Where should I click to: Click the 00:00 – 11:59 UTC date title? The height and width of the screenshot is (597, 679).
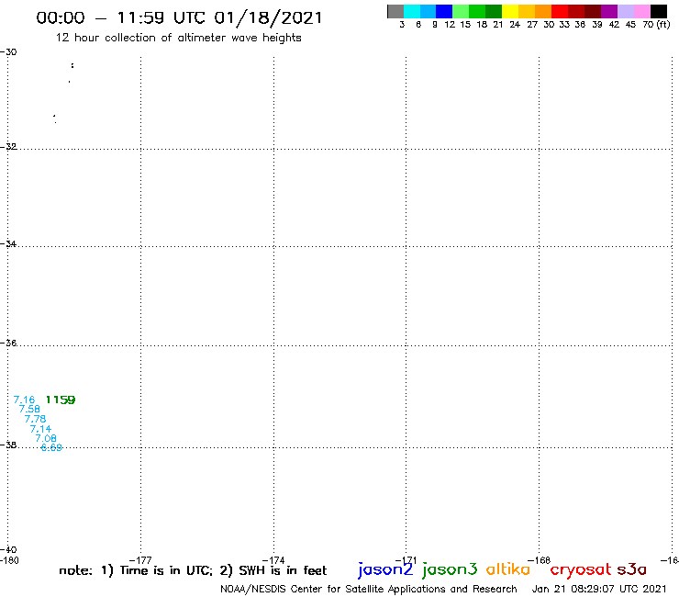[179, 17]
